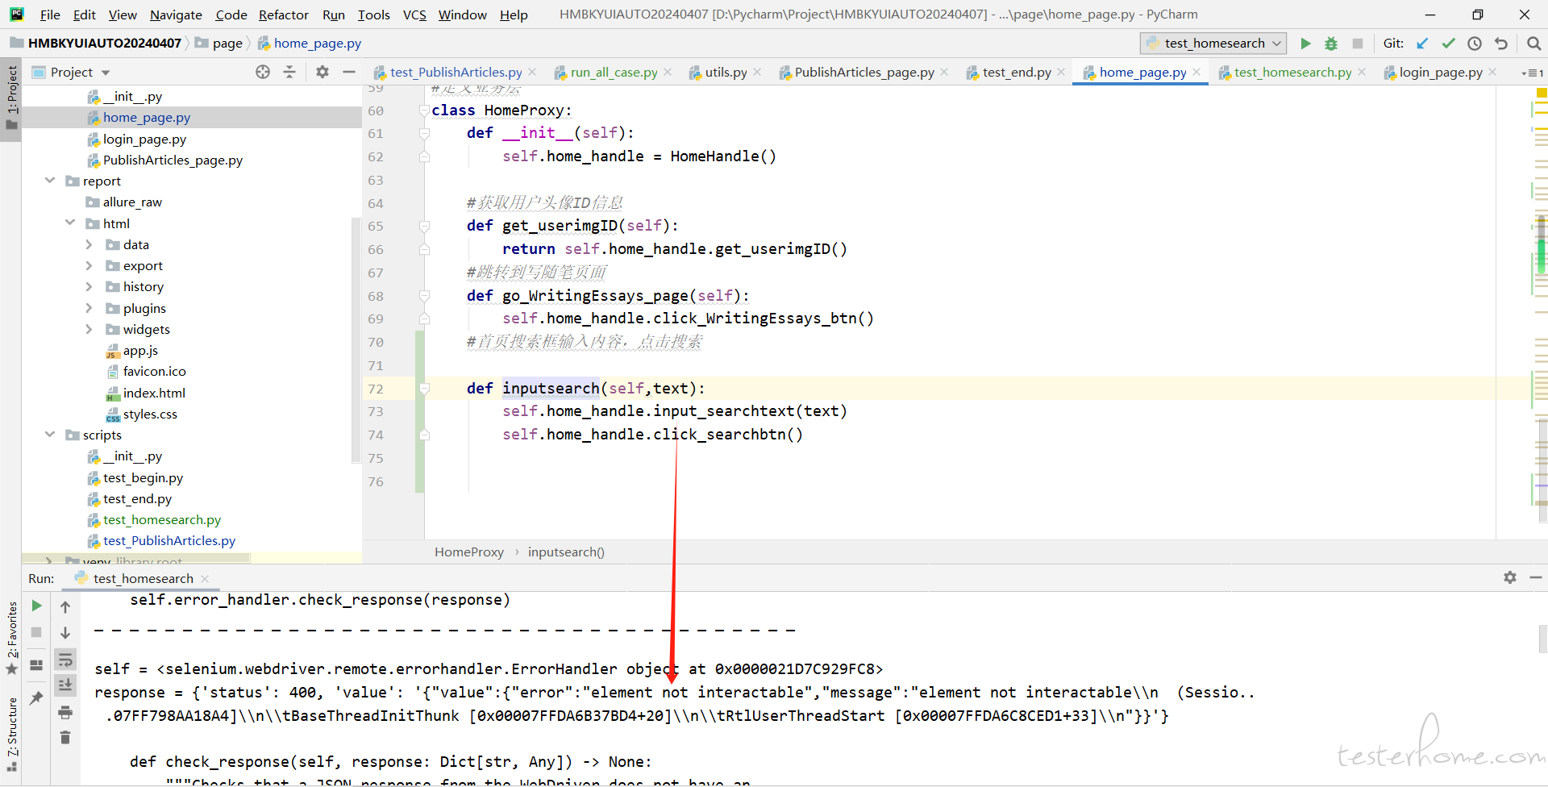Select test_begin.py in project tree

pyautogui.click(x=143, y=477)
